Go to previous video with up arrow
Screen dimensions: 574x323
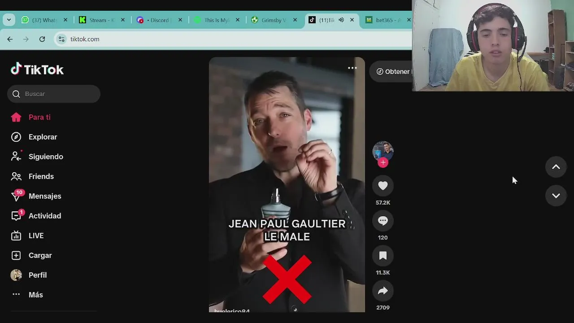coord(556,167)
